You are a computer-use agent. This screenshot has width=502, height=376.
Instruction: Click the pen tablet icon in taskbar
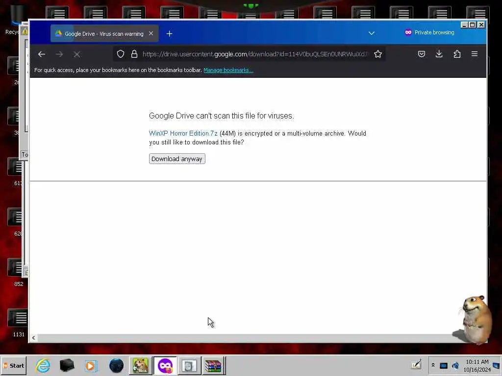click(416, 364)
